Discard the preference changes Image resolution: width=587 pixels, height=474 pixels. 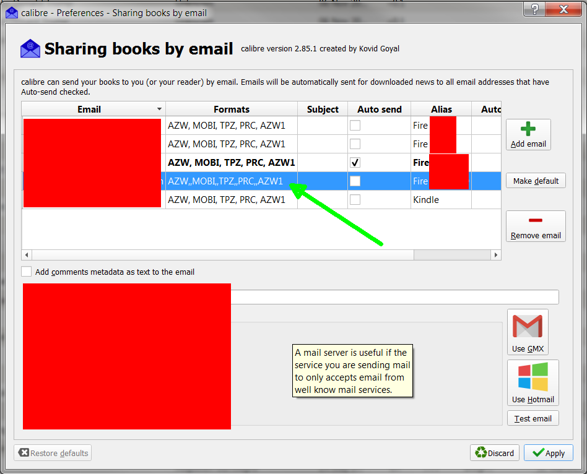(494, 453)
